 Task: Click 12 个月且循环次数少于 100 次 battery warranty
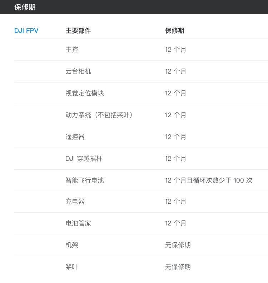pyautogui.click(x=209, y=180)
